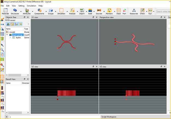Open the Resources configuration
This screenshot has height=119, width=171.
tap(134, 11)
